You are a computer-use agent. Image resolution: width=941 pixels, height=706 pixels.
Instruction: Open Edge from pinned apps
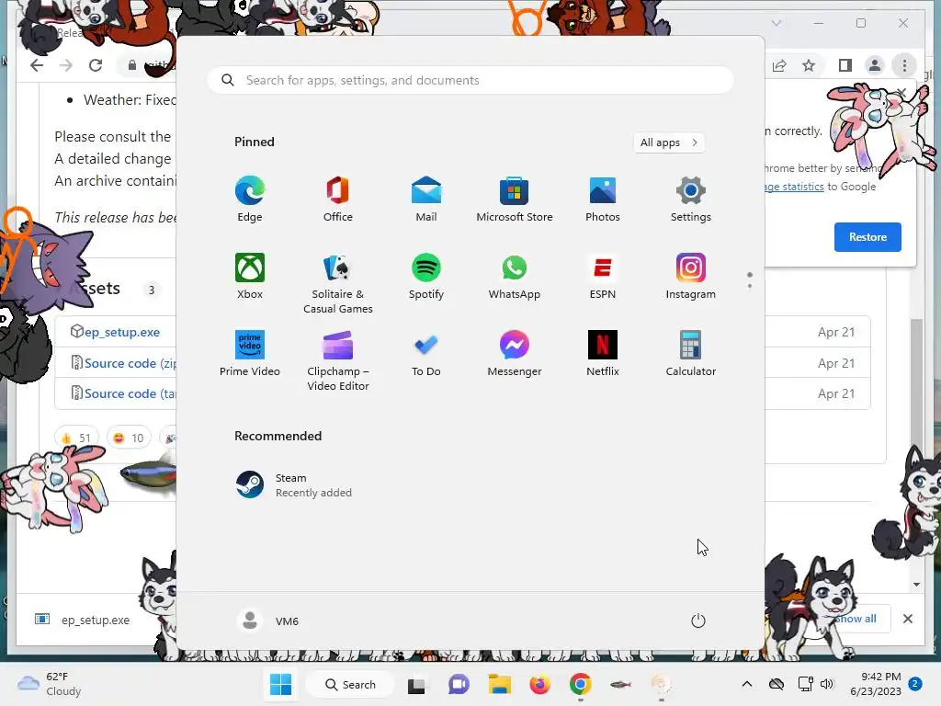tap(250, 199)
